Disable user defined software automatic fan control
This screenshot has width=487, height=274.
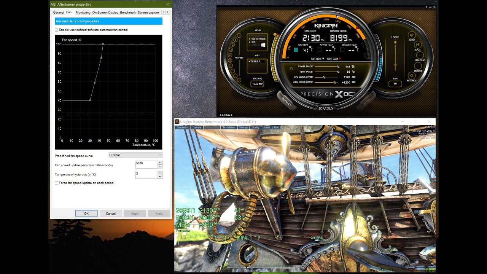[x=57, y=30]
